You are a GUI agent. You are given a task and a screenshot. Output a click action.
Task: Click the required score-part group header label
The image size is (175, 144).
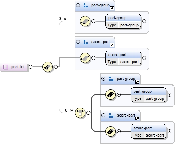tap(100, 42)
